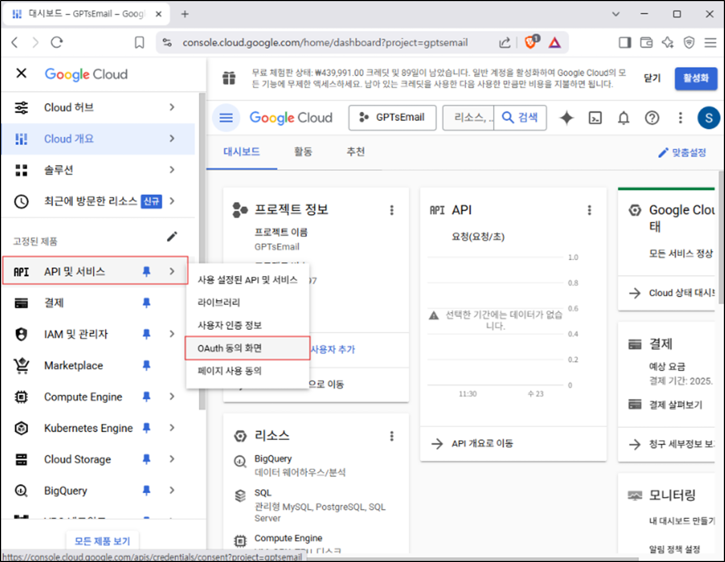725x562 pixels.
Task: Expand 솔루션 submenu chevron
Action: pyautogui.click(x=172, y=170)
